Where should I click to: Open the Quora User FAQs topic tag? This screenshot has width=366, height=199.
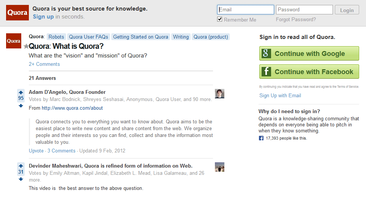88,37
